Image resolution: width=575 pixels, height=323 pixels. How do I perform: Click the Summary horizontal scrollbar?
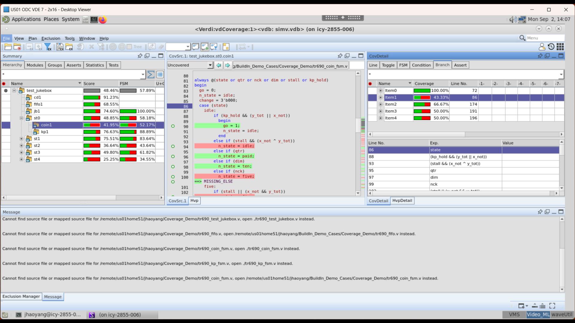(x=82, y=198)
